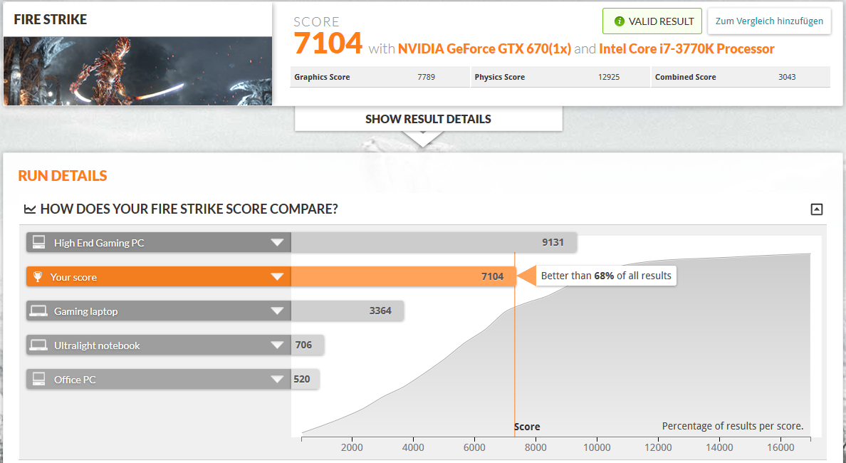
Task: Click the VALID RESULT badge
Action: 652,21
